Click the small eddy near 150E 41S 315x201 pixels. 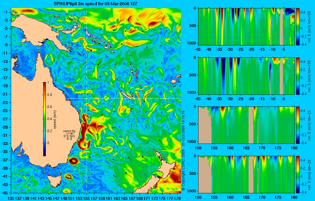68,176
